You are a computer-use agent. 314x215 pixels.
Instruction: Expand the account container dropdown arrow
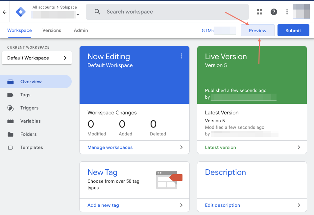pyautogui.click(x=78, y=15)
